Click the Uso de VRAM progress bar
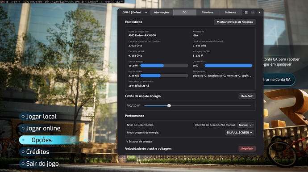This screenshot has height=172, width=308. coord(164,76)
